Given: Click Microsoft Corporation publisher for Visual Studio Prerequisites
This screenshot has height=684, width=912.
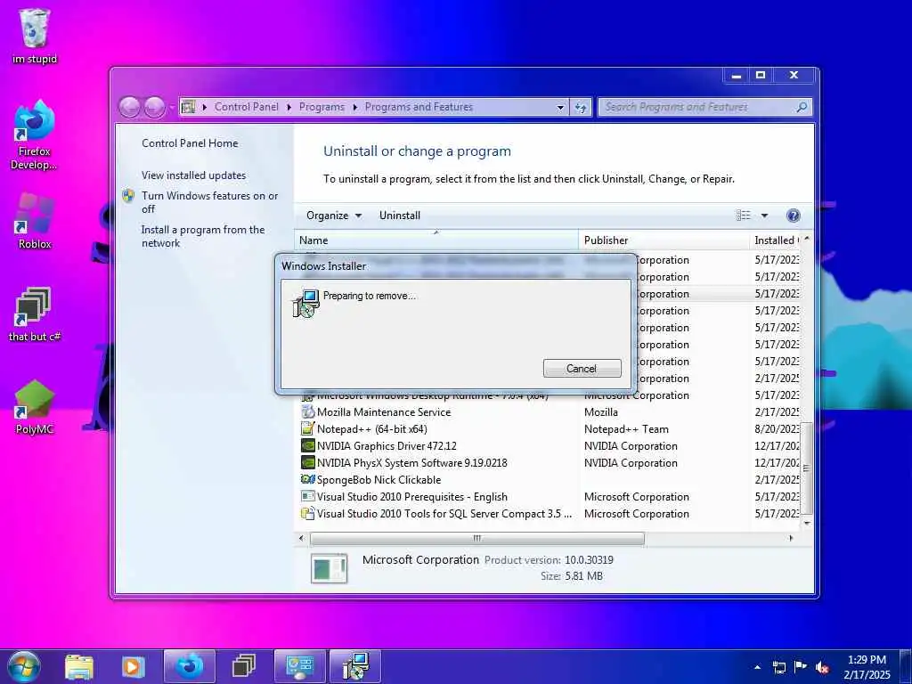Looking at the screenshot, I should [x=636, y=496].
